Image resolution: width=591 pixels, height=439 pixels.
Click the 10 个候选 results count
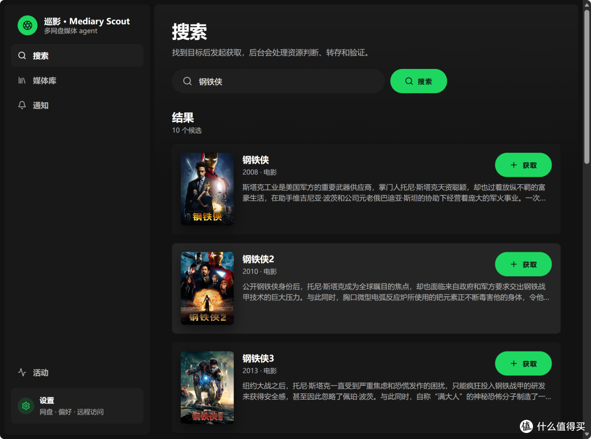pyautogui.click(x=187, y=130)
